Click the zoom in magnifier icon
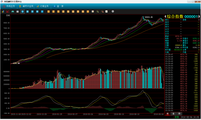This screenshot has height=120, width=201. (97, 12)
